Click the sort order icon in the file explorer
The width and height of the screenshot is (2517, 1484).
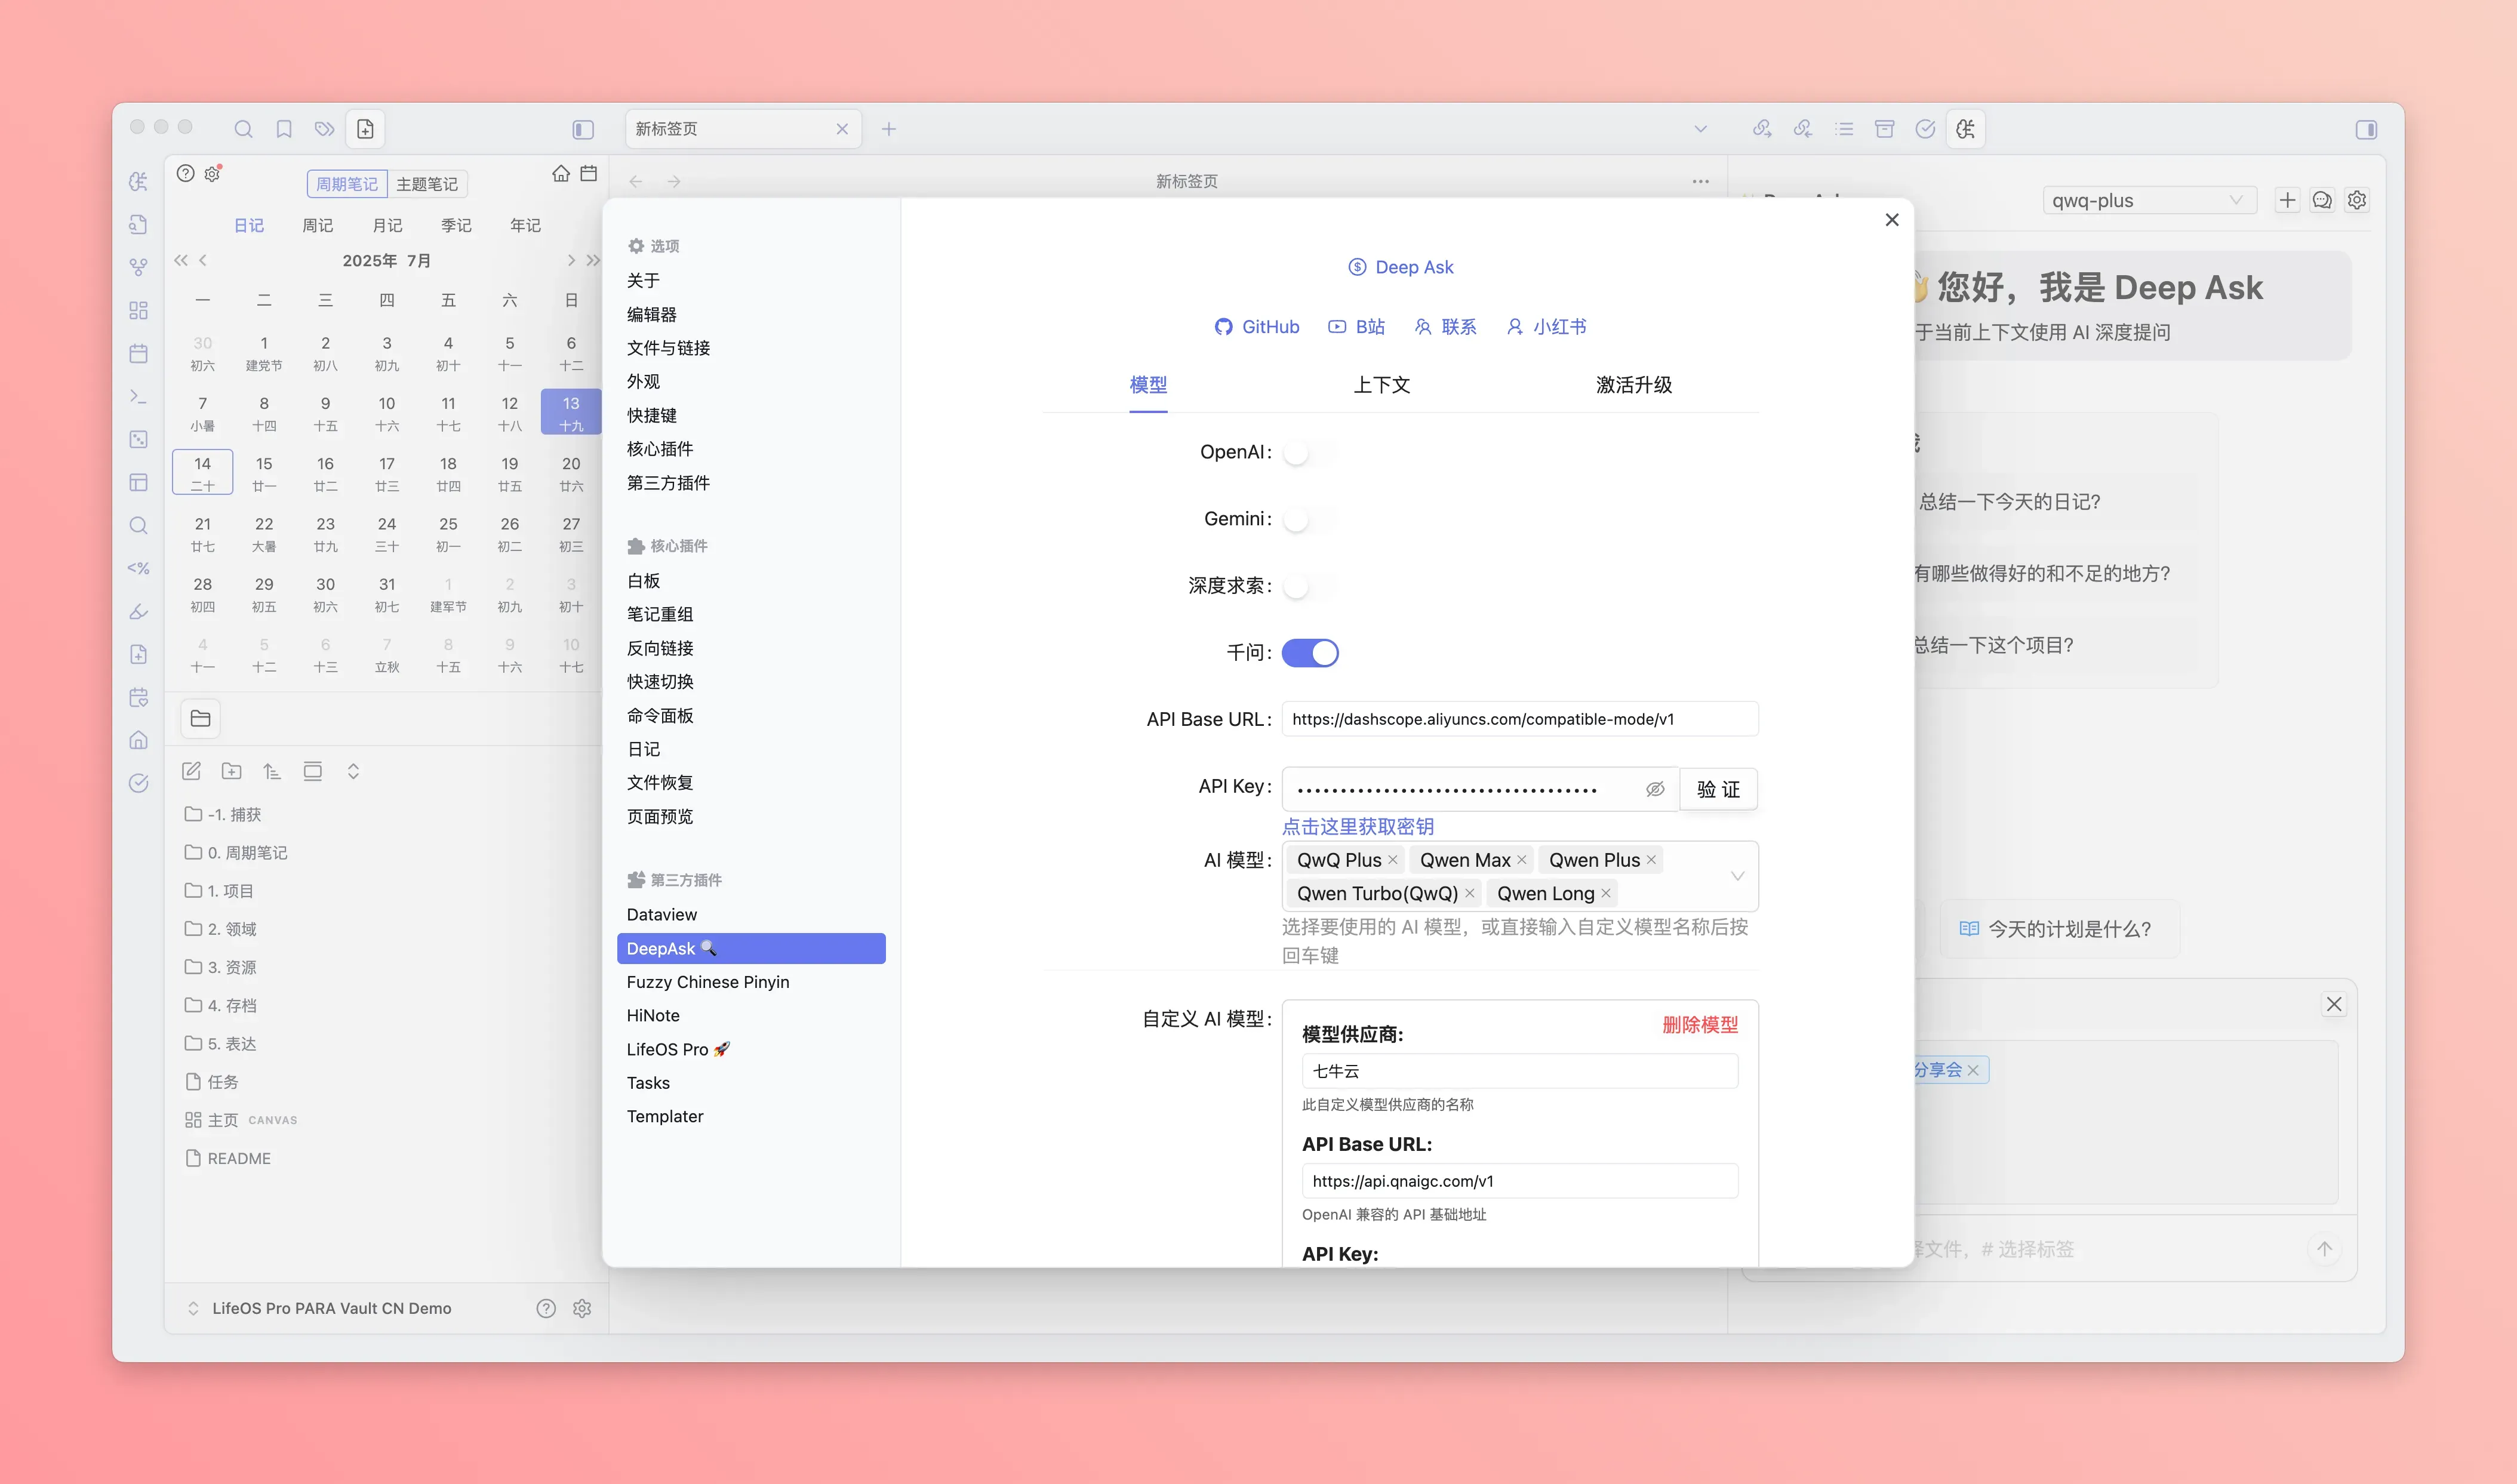click(272, 771)
